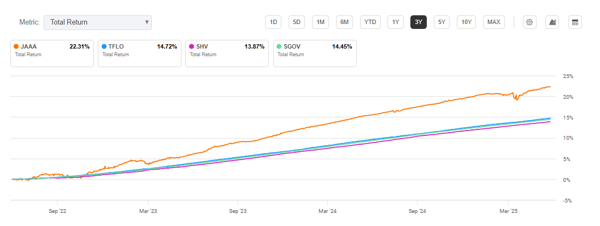Viewport: 600px width, 226px height.
Task: Select the YTD time range
Action: (x=370, y=22)
